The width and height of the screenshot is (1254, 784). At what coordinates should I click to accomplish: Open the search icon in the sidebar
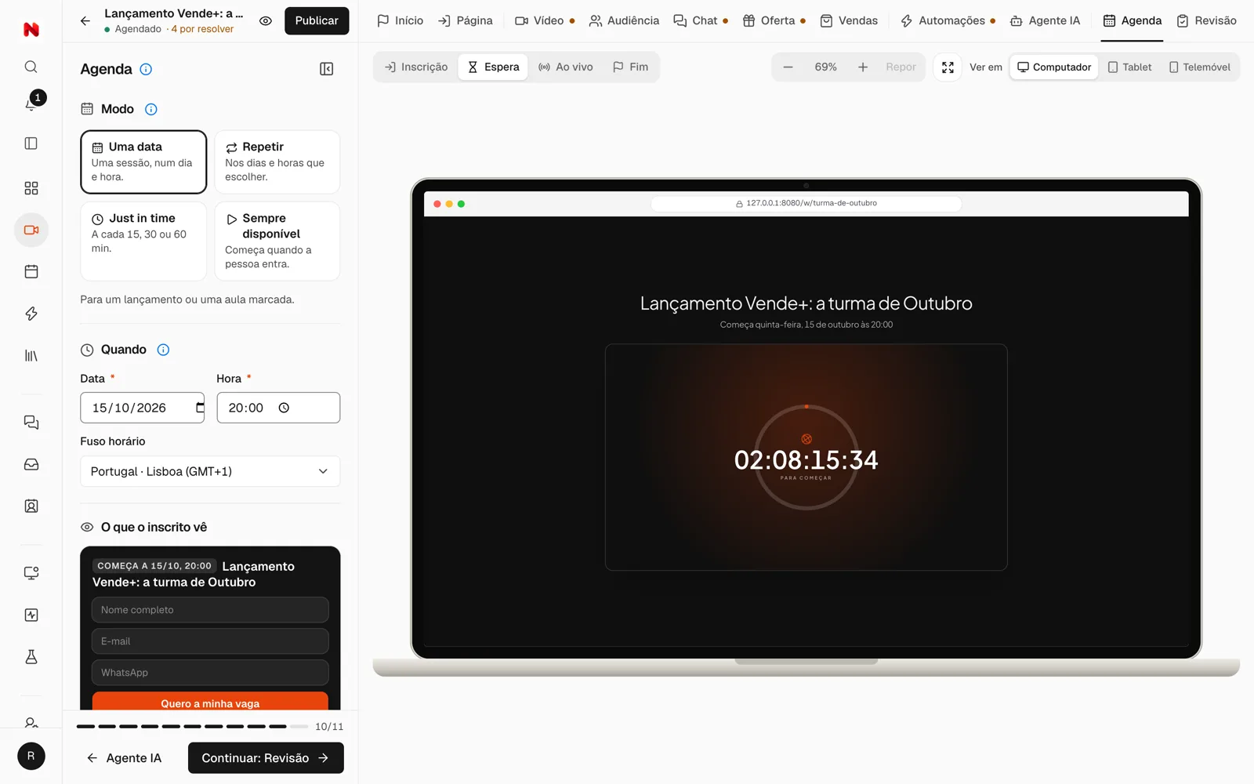click(31, 67)
